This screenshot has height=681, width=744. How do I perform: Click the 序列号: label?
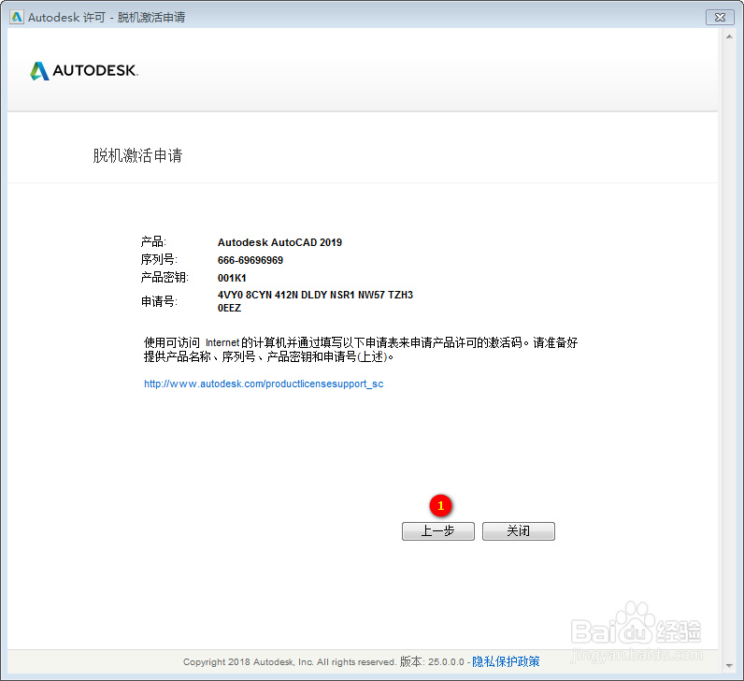(x=159, y=259)
